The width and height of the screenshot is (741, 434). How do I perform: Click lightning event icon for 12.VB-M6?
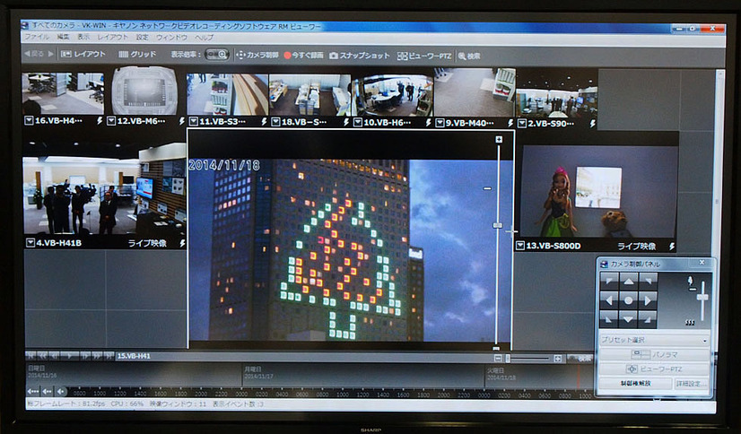click(182, 121)
